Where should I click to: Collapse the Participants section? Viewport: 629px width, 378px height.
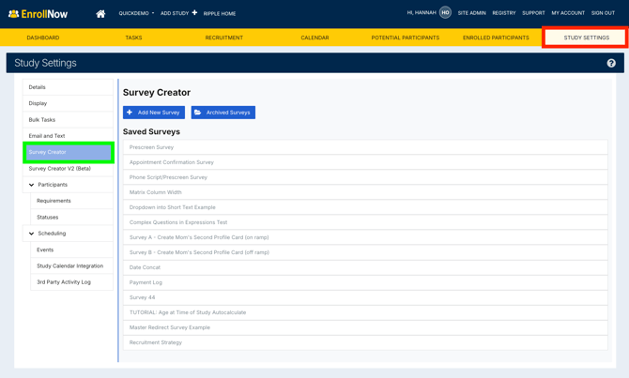tap(31, 185)
